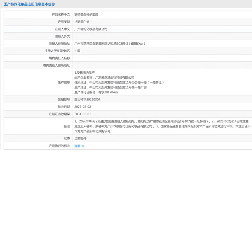Screen dimensions: 252x252
Task: Click the label 注册人外文
Action: [62, 36]
